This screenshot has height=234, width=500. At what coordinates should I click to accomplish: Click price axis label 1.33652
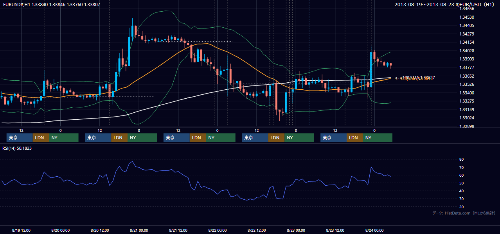pos(467,76)
